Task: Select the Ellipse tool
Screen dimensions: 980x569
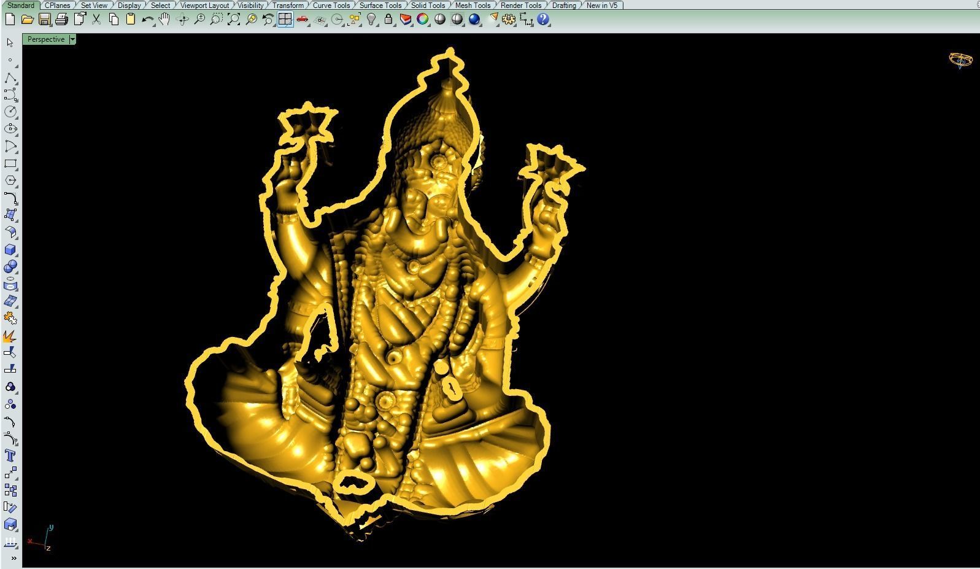Action: [x=10, y=129]
